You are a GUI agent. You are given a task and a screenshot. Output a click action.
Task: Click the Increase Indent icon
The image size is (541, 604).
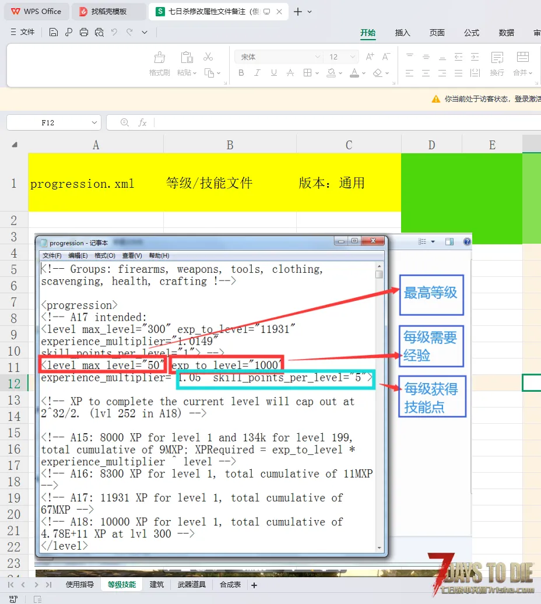pyautogui.click(x=475, y=57)
